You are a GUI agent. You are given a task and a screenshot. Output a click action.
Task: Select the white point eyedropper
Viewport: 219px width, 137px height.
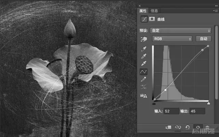click(143, 63)
